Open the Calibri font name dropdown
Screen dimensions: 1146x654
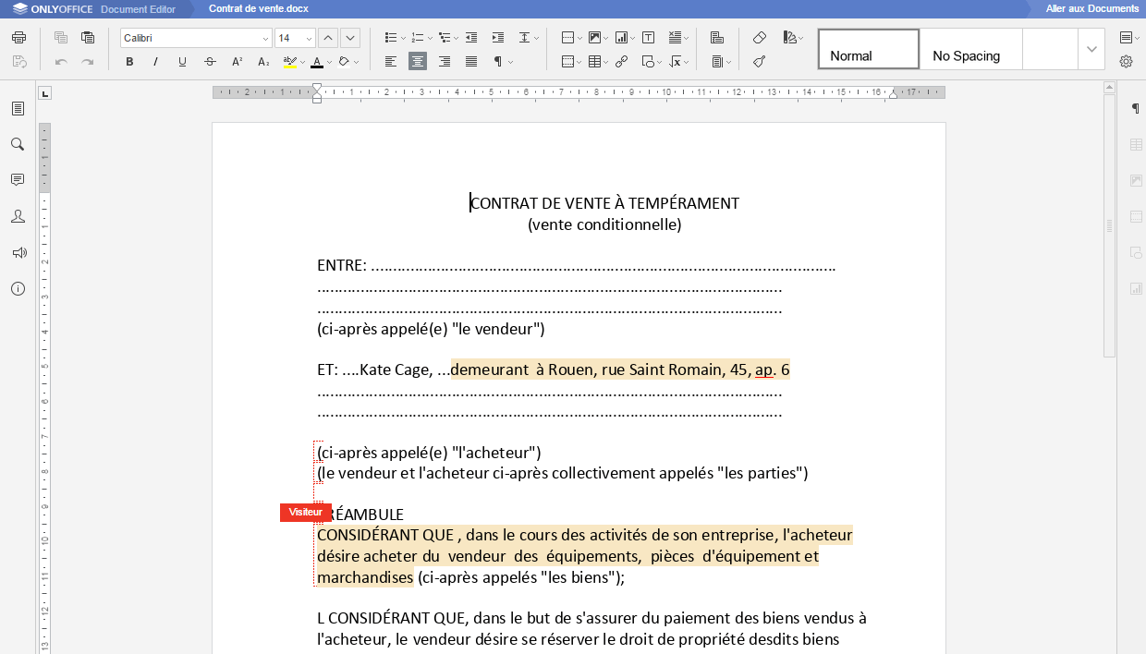[x=266, y=38]
